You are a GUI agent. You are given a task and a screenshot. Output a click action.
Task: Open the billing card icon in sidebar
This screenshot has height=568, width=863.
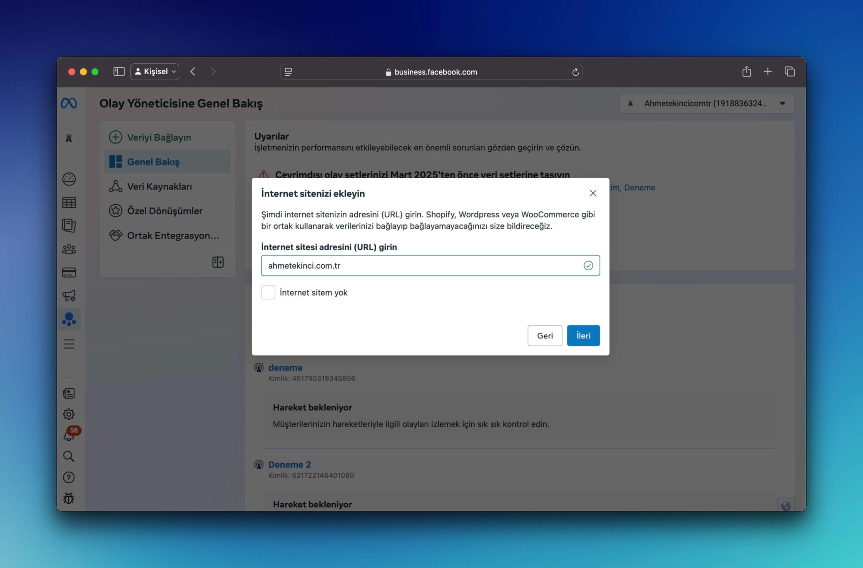(x=69, y=273)
